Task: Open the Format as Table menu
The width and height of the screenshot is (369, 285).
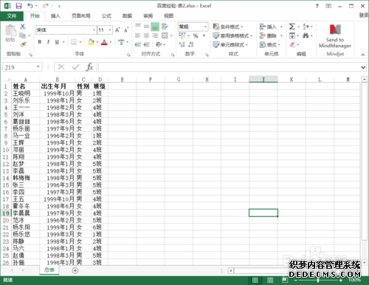Action: [x=232, y=35]
